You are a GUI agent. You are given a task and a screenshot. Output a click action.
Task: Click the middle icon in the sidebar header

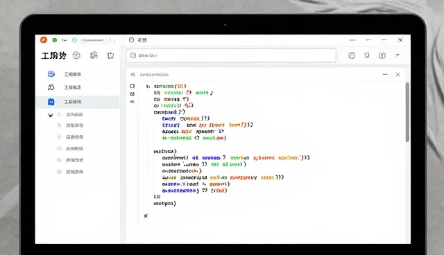coord(94,55)
